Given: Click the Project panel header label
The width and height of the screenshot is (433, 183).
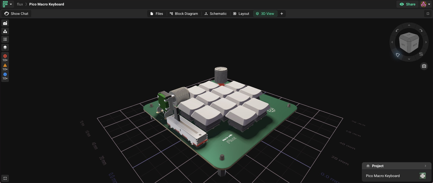Looking at the screenshot, I should click(378, 166).
